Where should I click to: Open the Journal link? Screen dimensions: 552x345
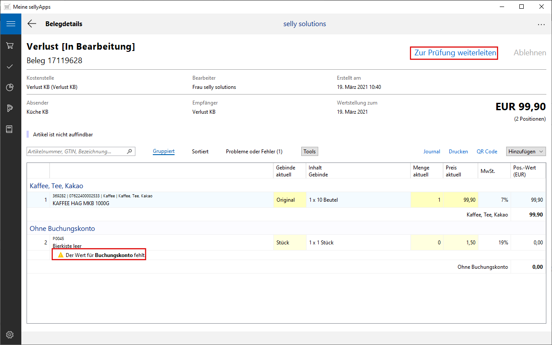tap(432, 152)
